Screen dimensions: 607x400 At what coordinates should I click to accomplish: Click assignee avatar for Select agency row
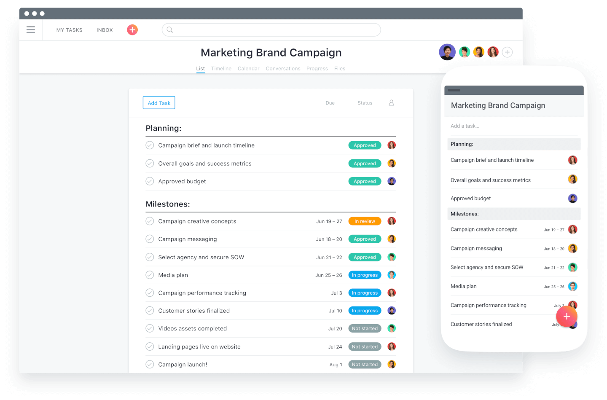[392, 257]
